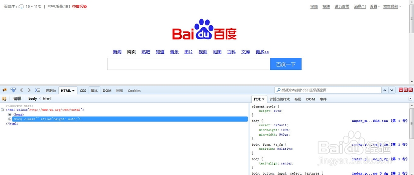Open the 样式 tab options dropdown
This screenshot has width=414, height=175.
[x=263, y=99]
